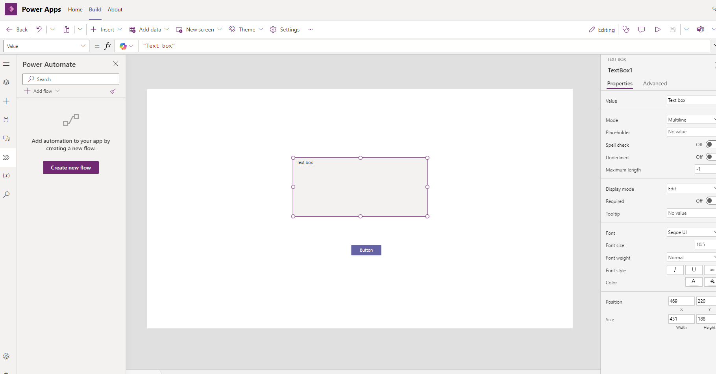Open the more options ellipsis
Screen dimensions: 716x374
point(311,29)
